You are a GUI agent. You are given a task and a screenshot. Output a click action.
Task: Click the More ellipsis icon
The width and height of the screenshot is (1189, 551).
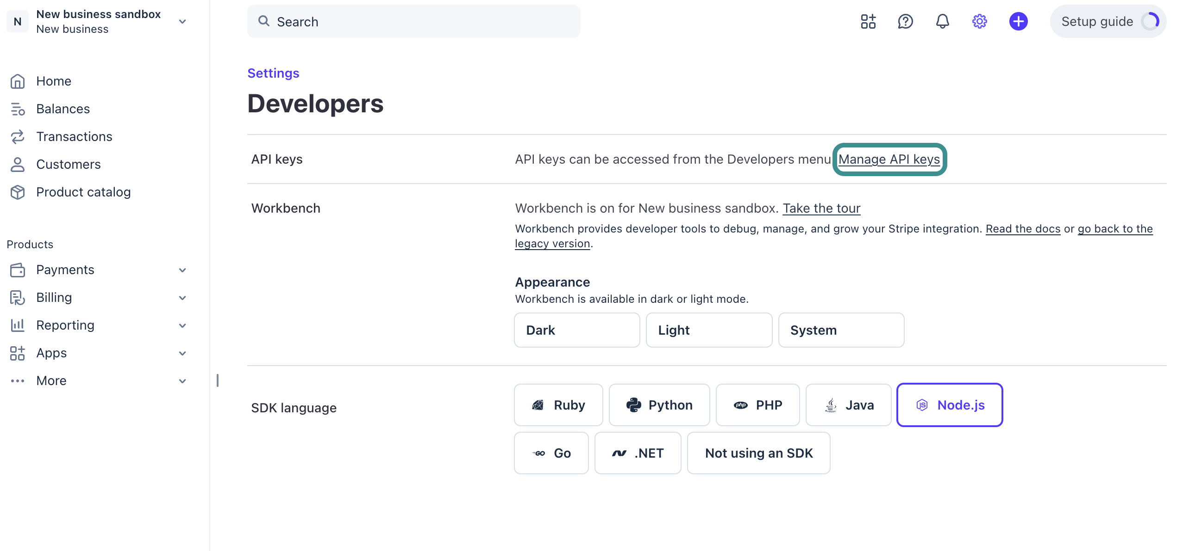tap(18, 381)
